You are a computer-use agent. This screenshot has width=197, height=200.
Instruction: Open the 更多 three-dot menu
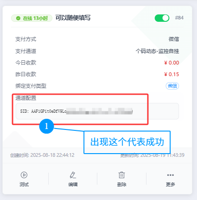tap(171, 175)
